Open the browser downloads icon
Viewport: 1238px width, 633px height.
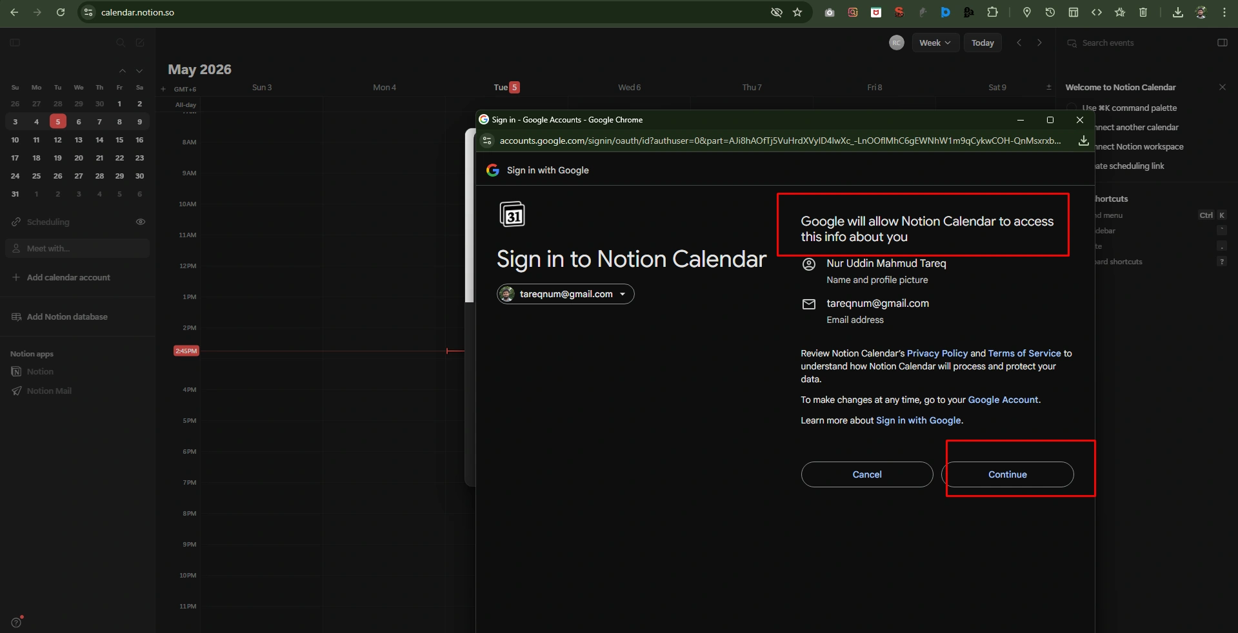click(1178, 12)
